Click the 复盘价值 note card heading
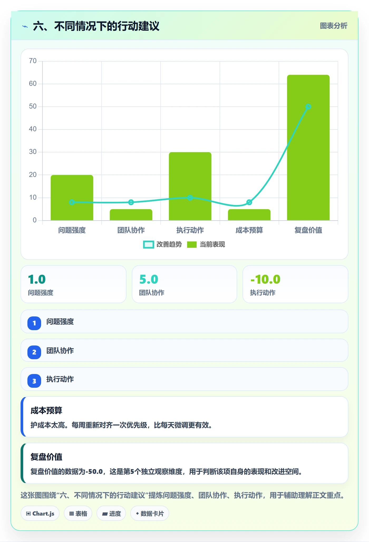Image resolution: width=369 pixels, height=542 pixels. coord(46,457)
